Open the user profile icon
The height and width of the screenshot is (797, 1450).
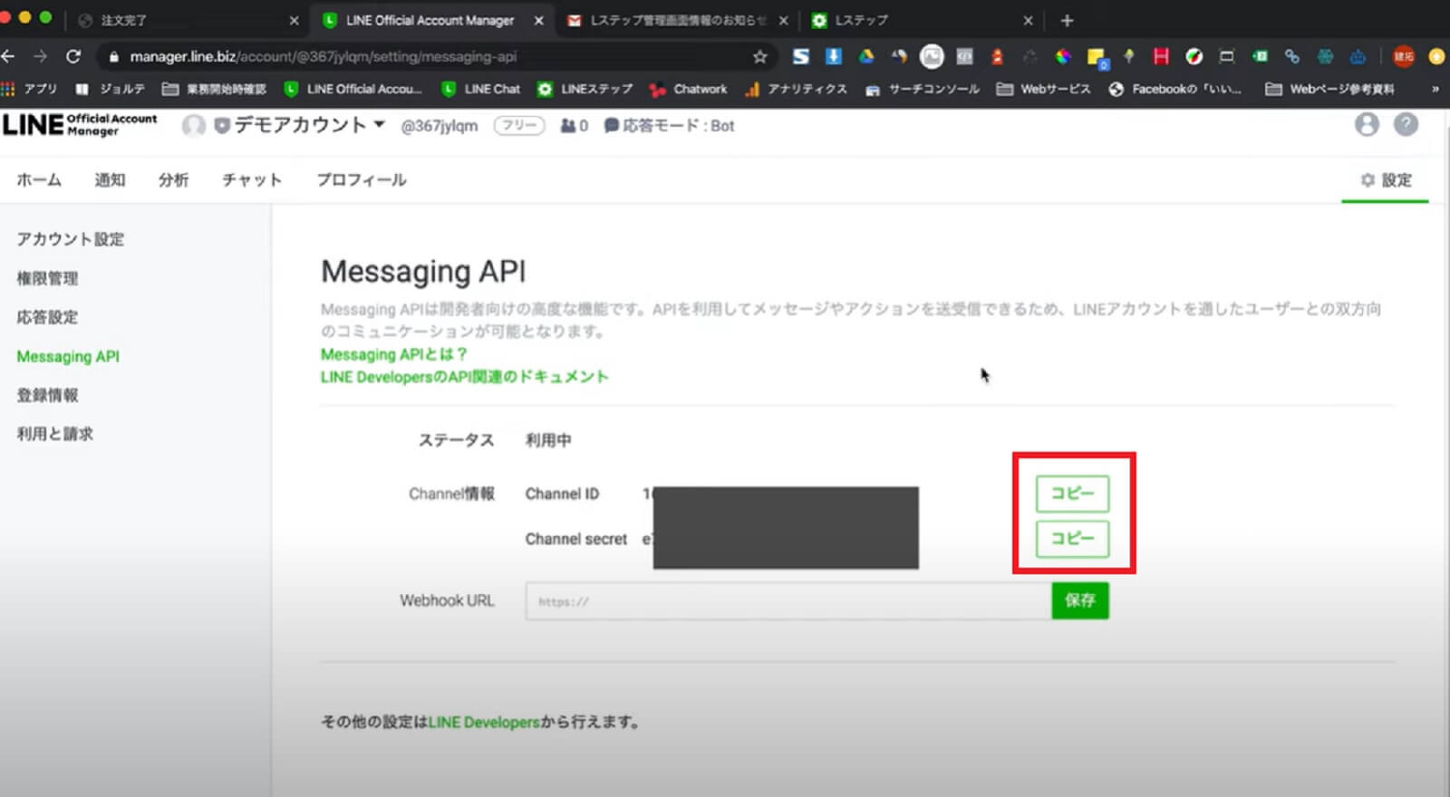click(x=1367, y=124)
